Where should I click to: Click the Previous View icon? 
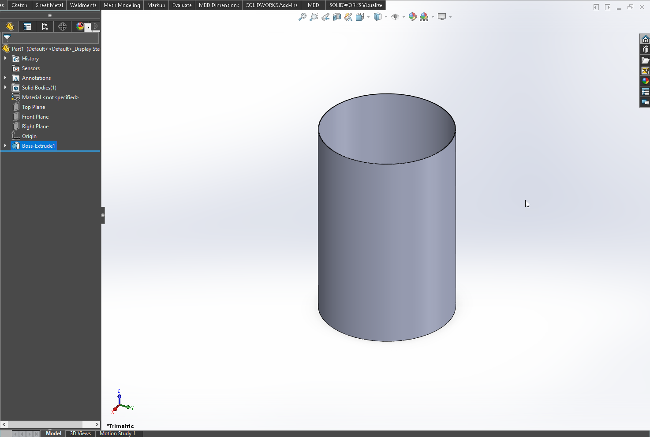325,17
